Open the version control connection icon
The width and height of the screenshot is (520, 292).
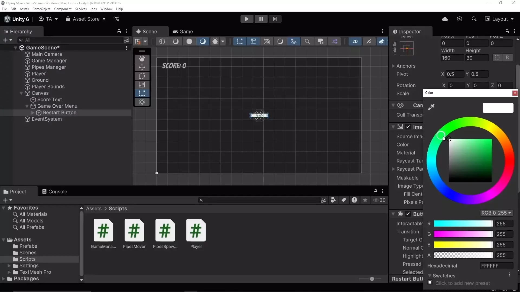(116, 19)
